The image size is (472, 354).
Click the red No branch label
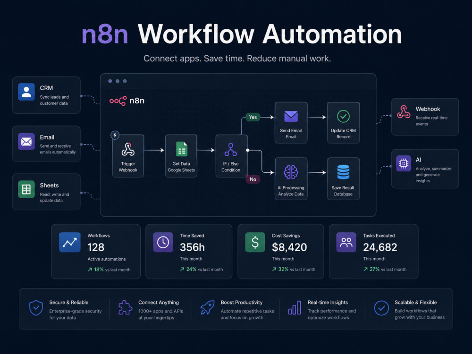click(x=253, y=179)
